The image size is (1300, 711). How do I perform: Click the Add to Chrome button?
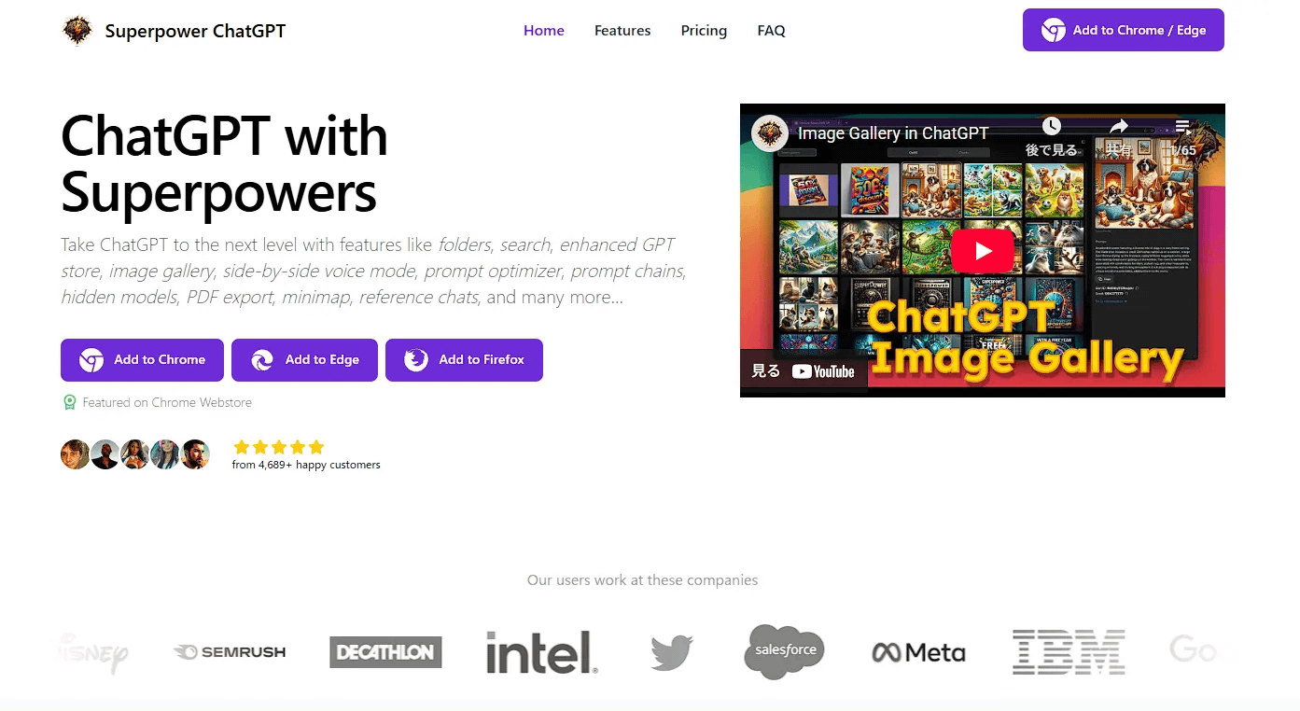click(142, 360)
